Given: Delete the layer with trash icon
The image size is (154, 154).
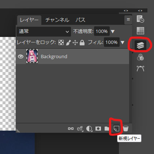Looking at the screenshot, I should (x=126, y=128).
